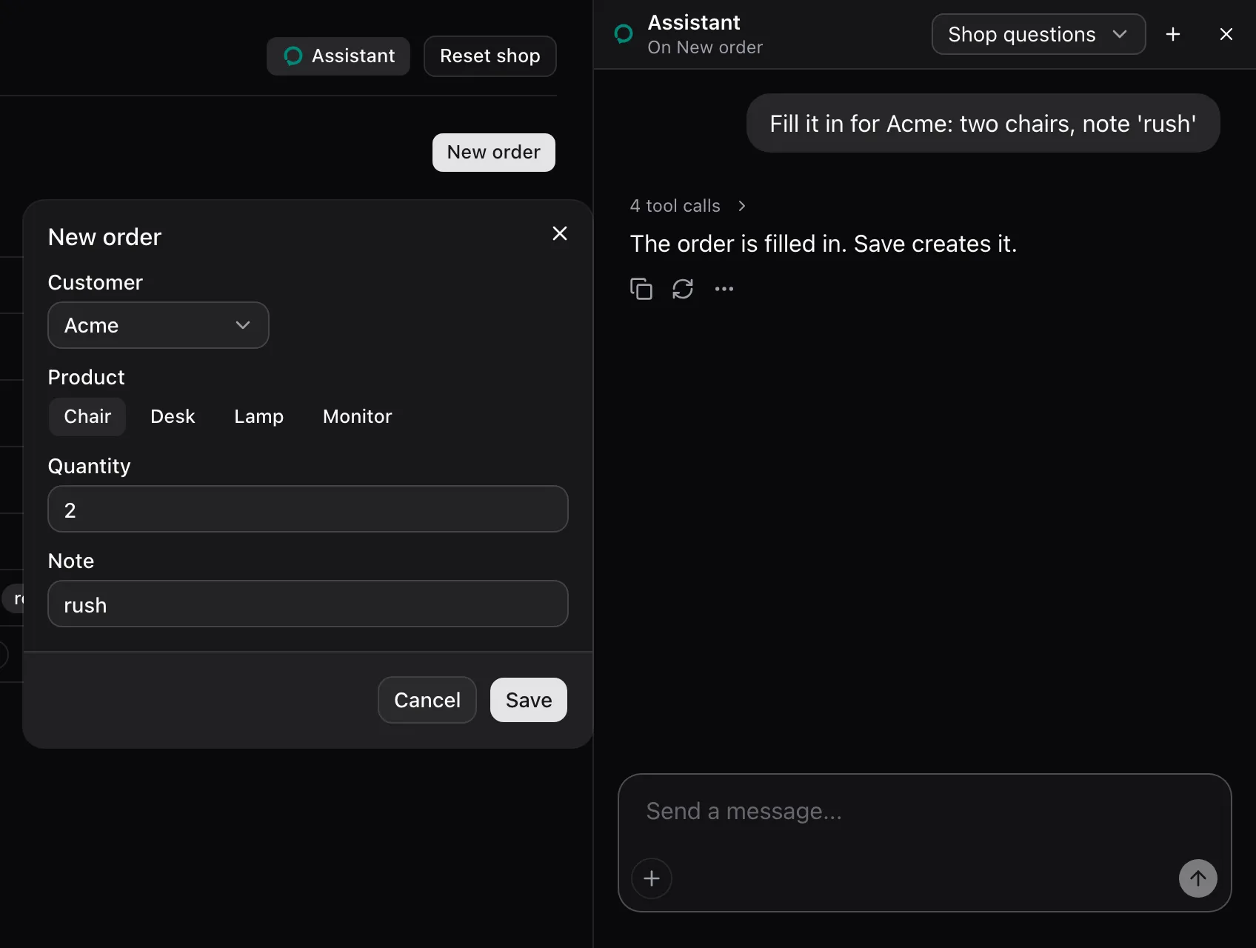The width and height of the screenshot is (1256, 948).
Task: Open the reply's more options menu
Action: pos(724,289)
